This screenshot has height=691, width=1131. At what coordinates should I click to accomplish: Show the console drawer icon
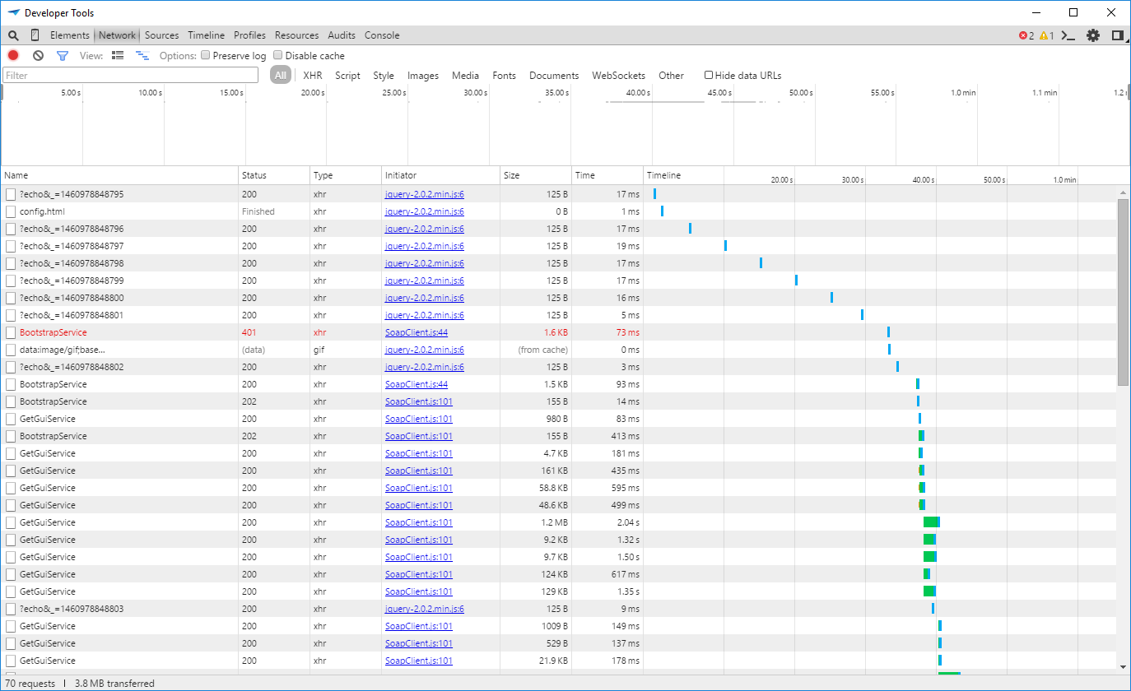(x=1068, y=35)
